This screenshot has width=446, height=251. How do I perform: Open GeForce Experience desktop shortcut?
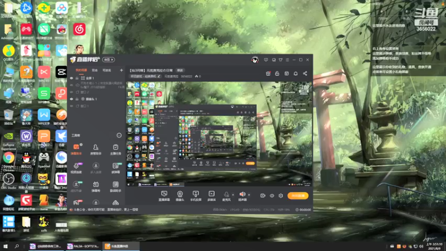click(8, 141)
